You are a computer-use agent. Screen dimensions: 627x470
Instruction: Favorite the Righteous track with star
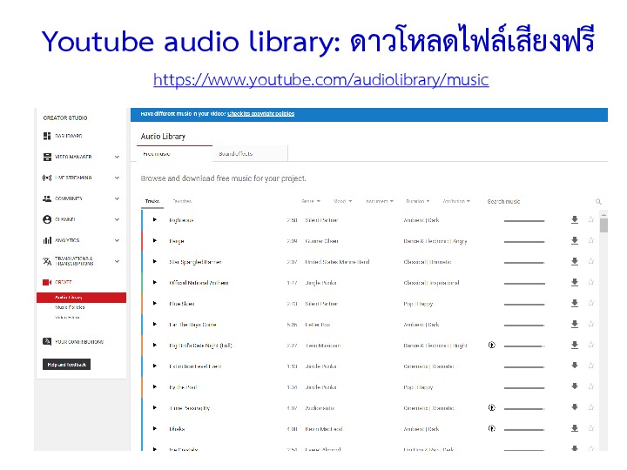(591, 219)
